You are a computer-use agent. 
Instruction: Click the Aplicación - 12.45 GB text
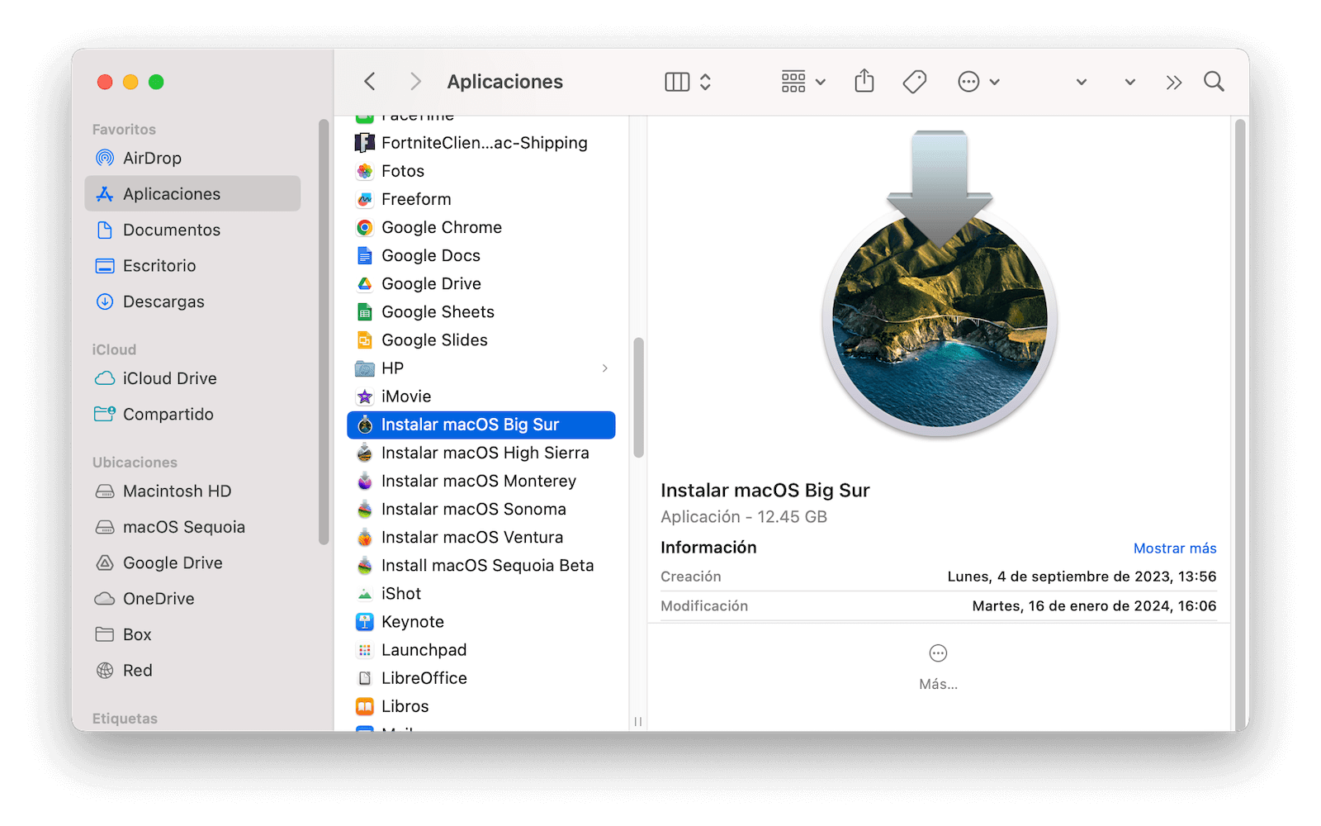point(744,517)
